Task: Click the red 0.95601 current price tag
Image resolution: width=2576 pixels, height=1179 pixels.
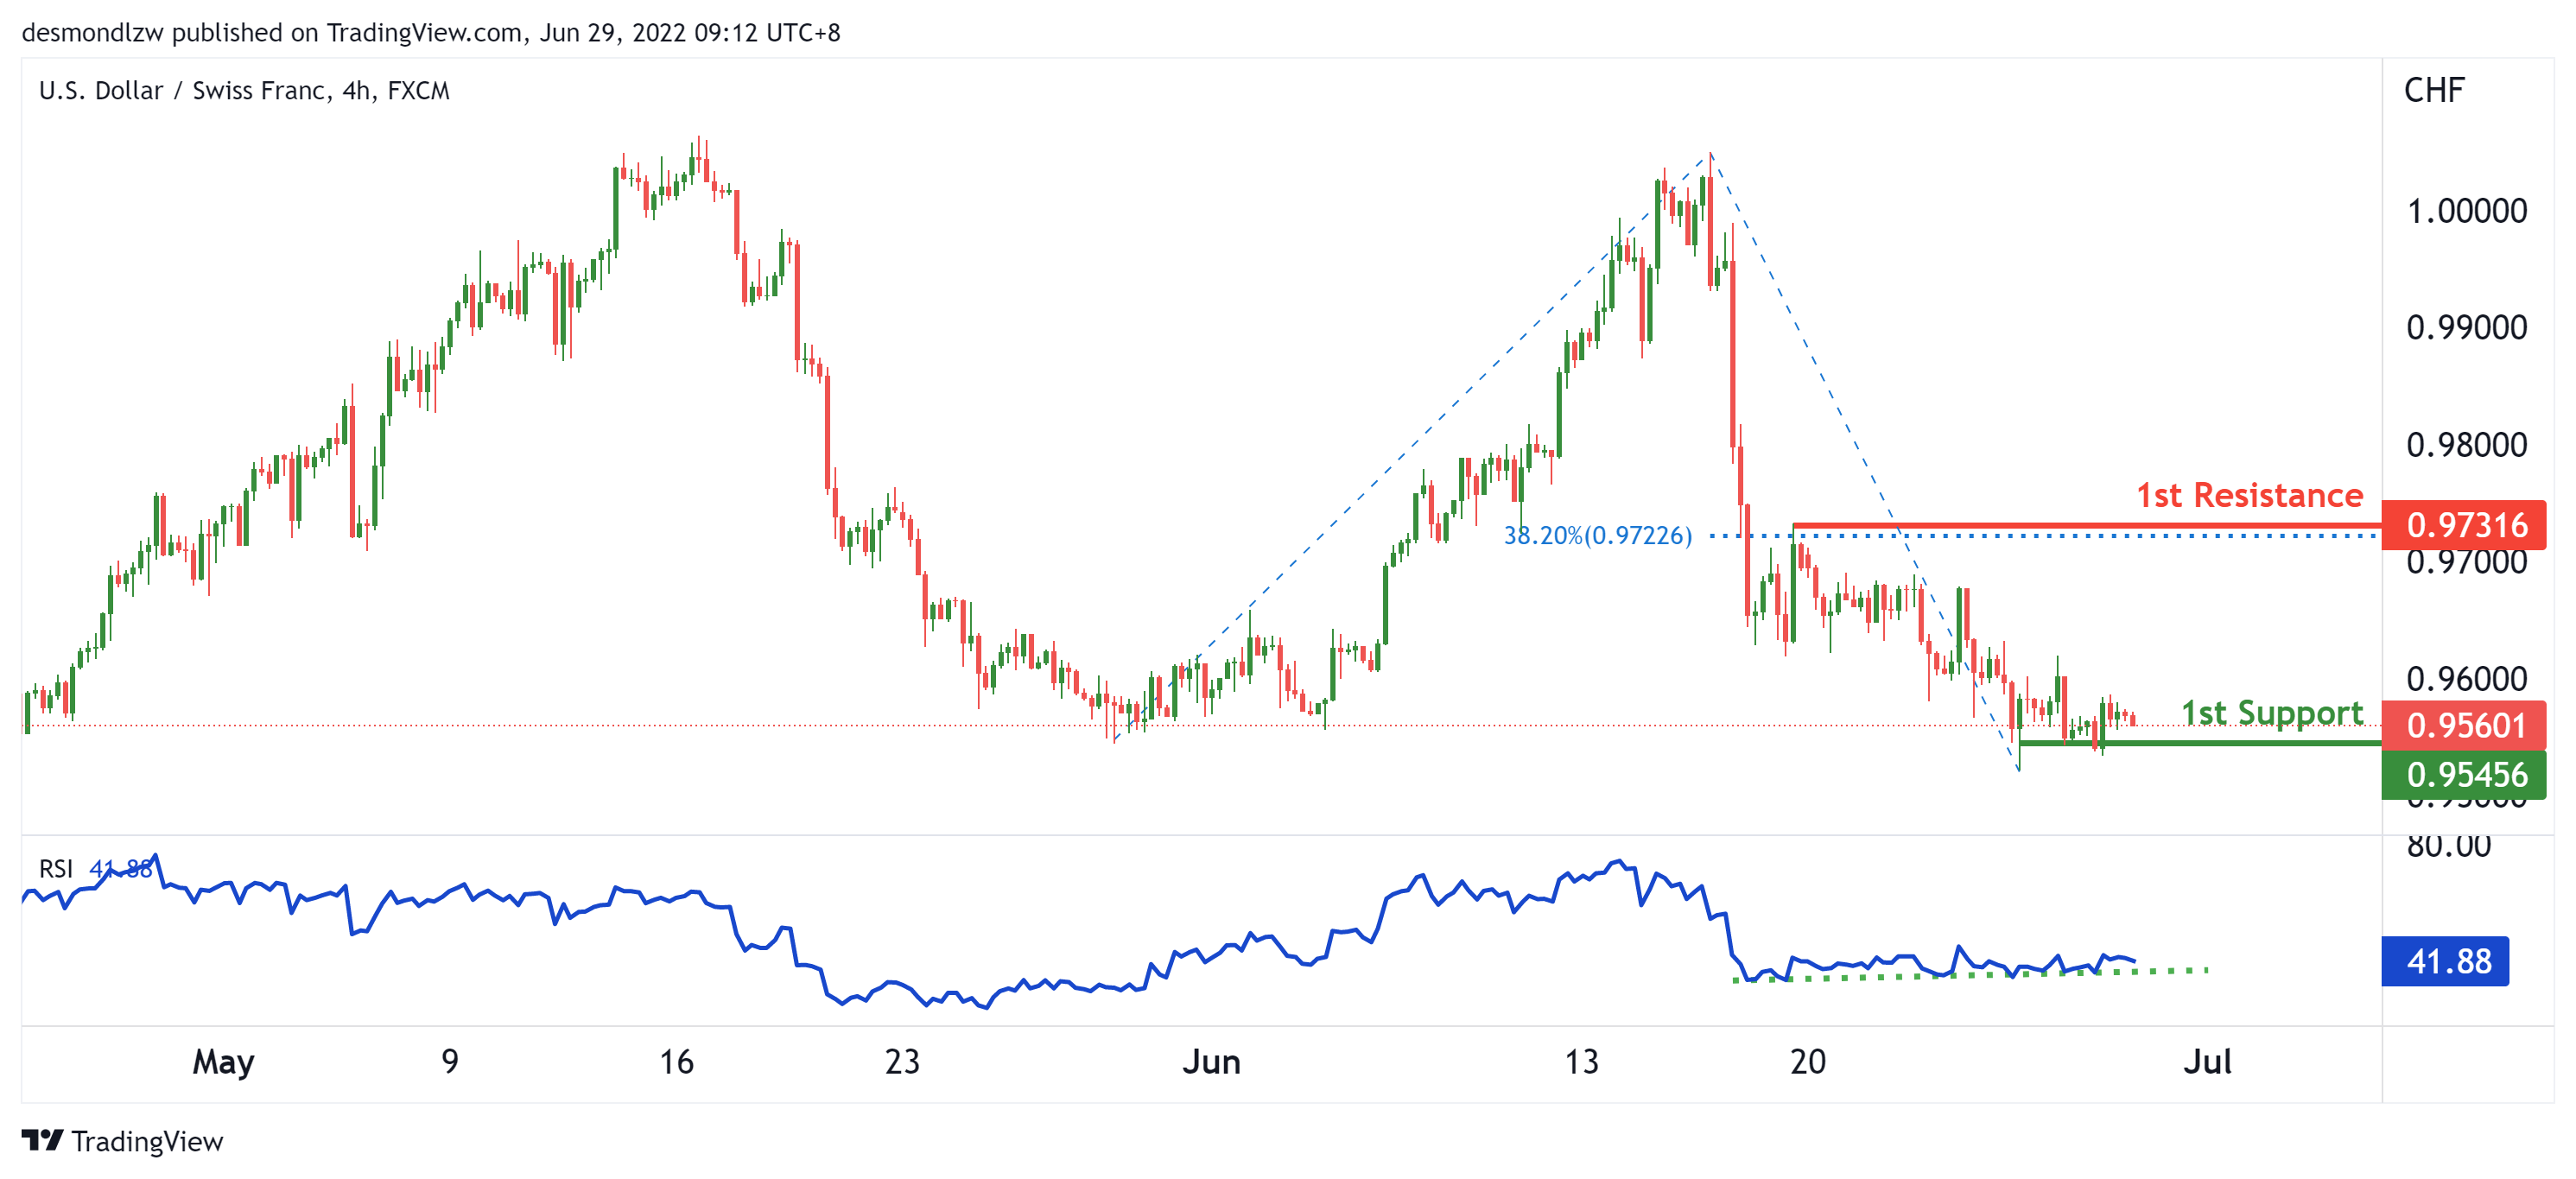Action: tap(2464, 725)
